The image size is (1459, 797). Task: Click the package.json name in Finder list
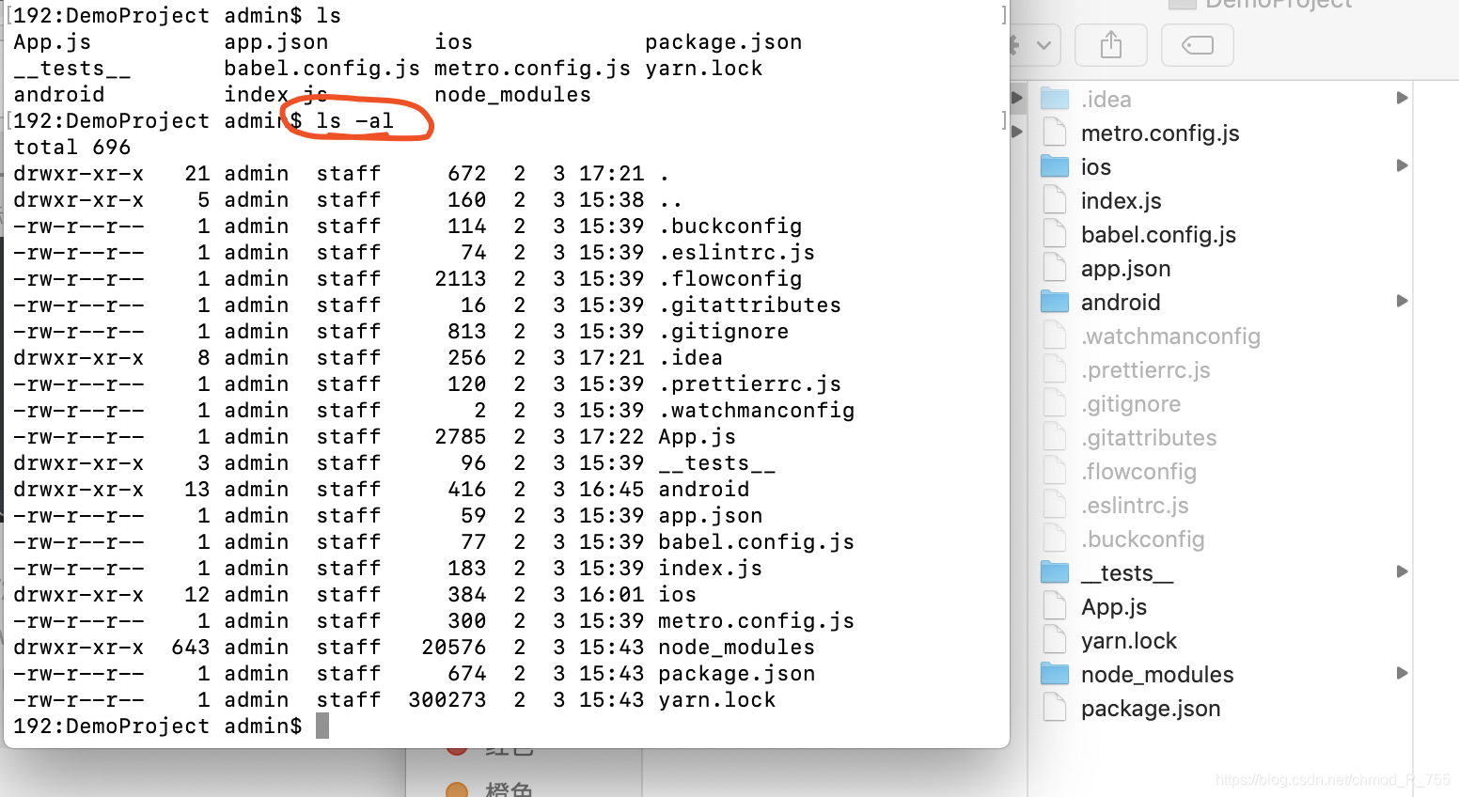(1151, 709)
